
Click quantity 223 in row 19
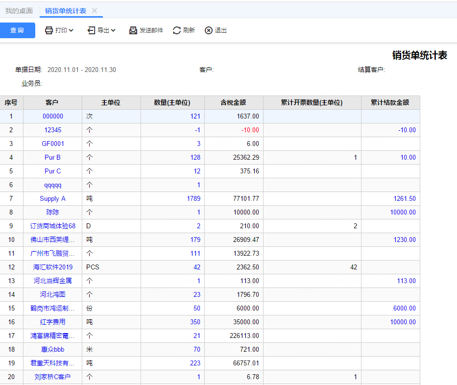tap(195, 363)
